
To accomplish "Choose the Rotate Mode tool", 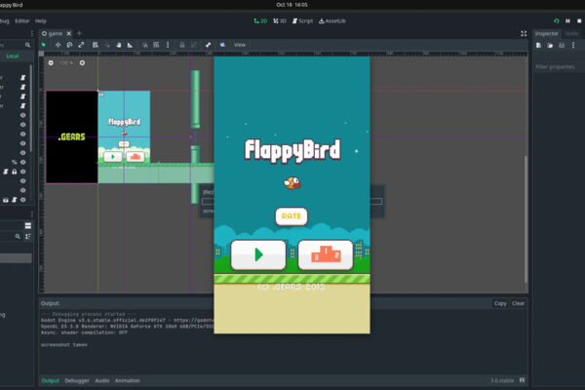I will [69, 45].
